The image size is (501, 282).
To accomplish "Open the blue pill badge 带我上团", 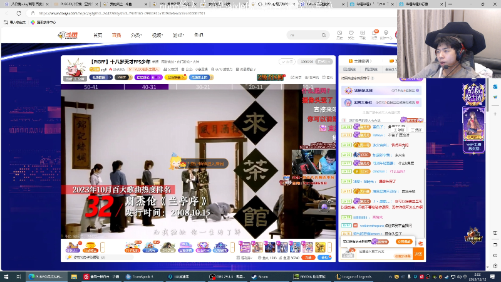I will (201, 77).
